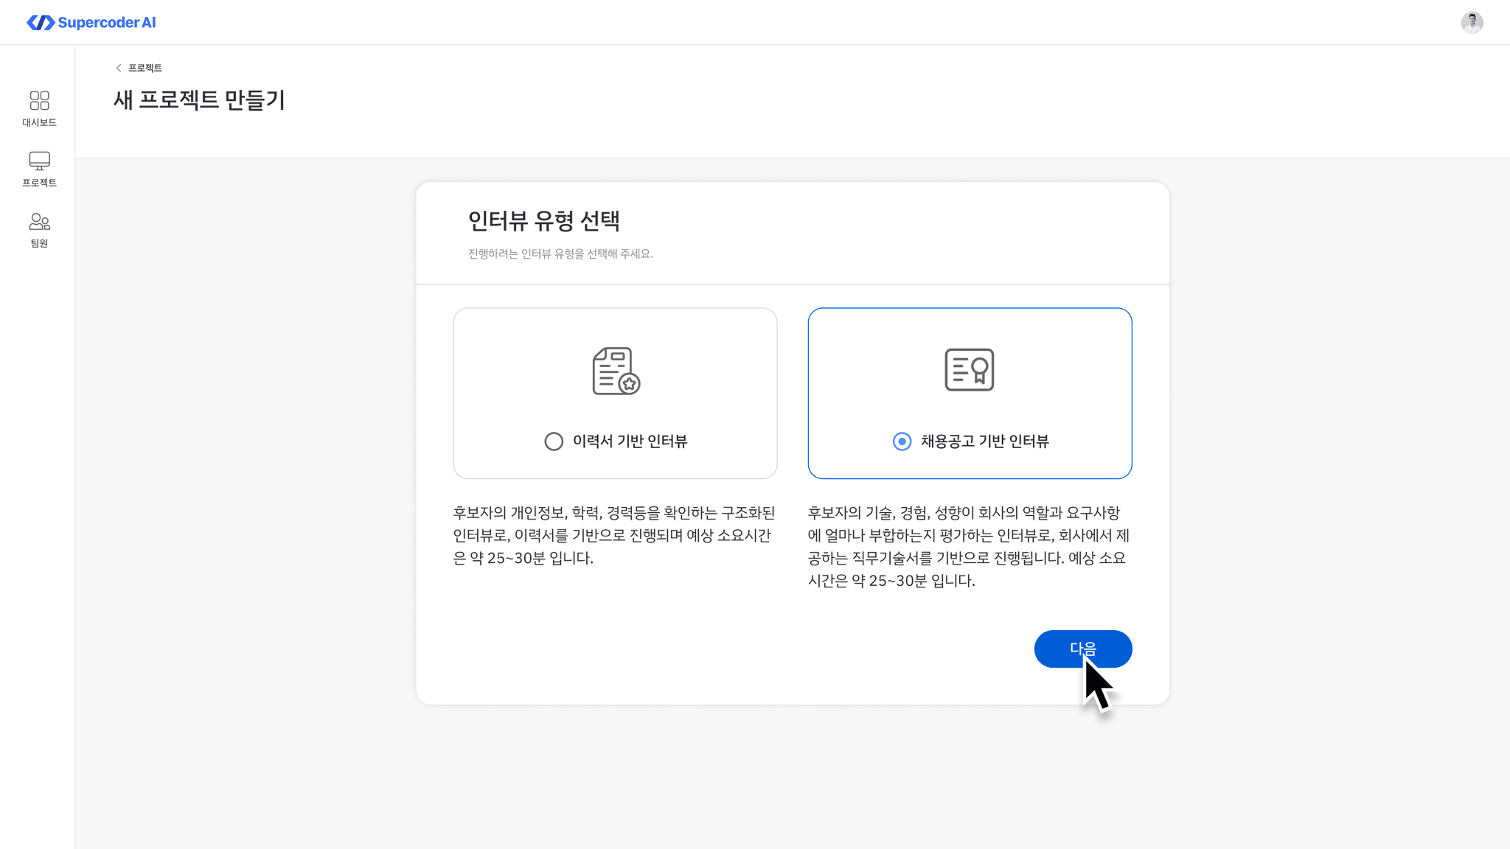Select the 채용공고 기반 인터뷰 radio button
This screenshot has width=1510, height=849.
pyautogui.click(x=902, y=441)
